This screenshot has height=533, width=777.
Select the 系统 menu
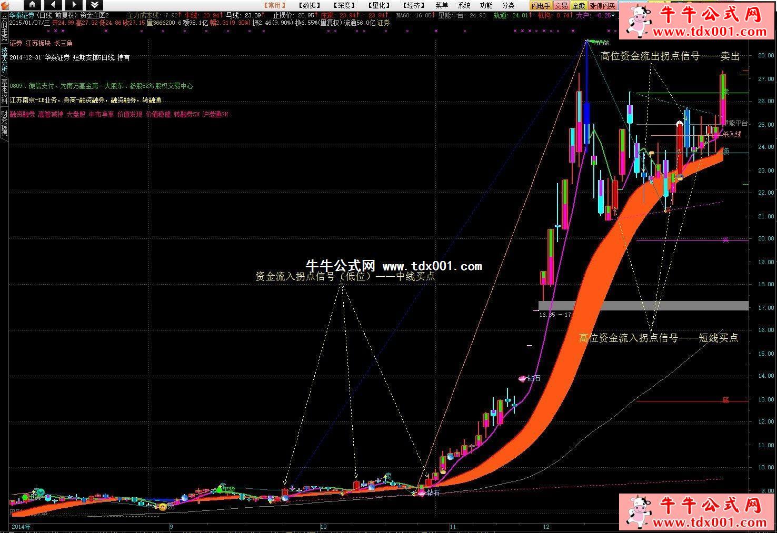pyautogui.click(x=464, y=5)
